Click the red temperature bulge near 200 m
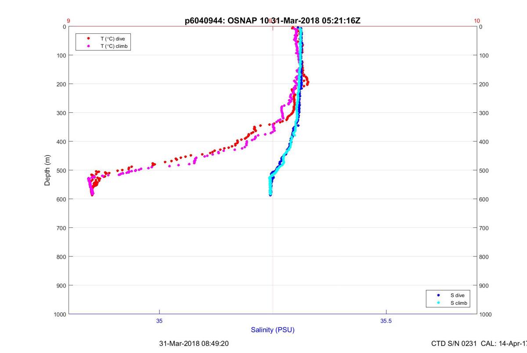The image size is (527, 353). pos(306,81)
